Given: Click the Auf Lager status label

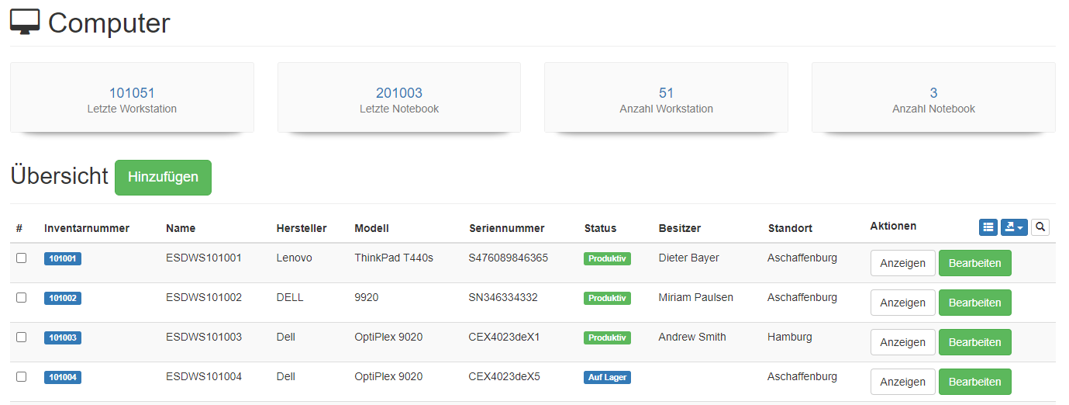Looking at the screenshot, I should [607, 378].
